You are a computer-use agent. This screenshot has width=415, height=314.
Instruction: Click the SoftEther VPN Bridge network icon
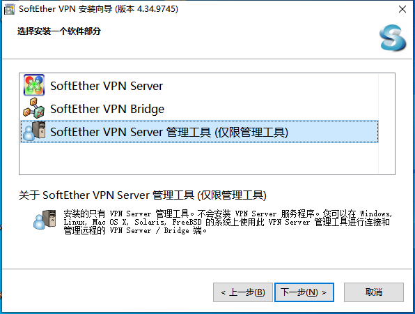(34, 108)
